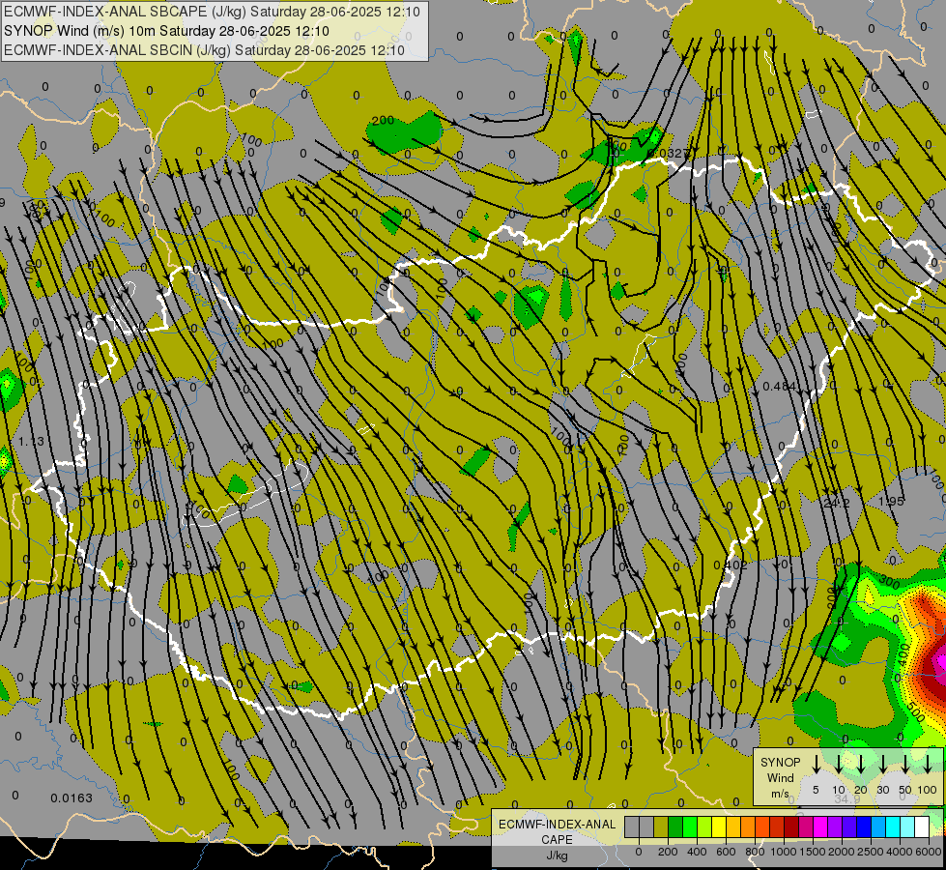The width and height of the screenshot is (946, 870).
Task: Pick the violet purple CAPE legend swatch
Action: [x=835, y=826]
